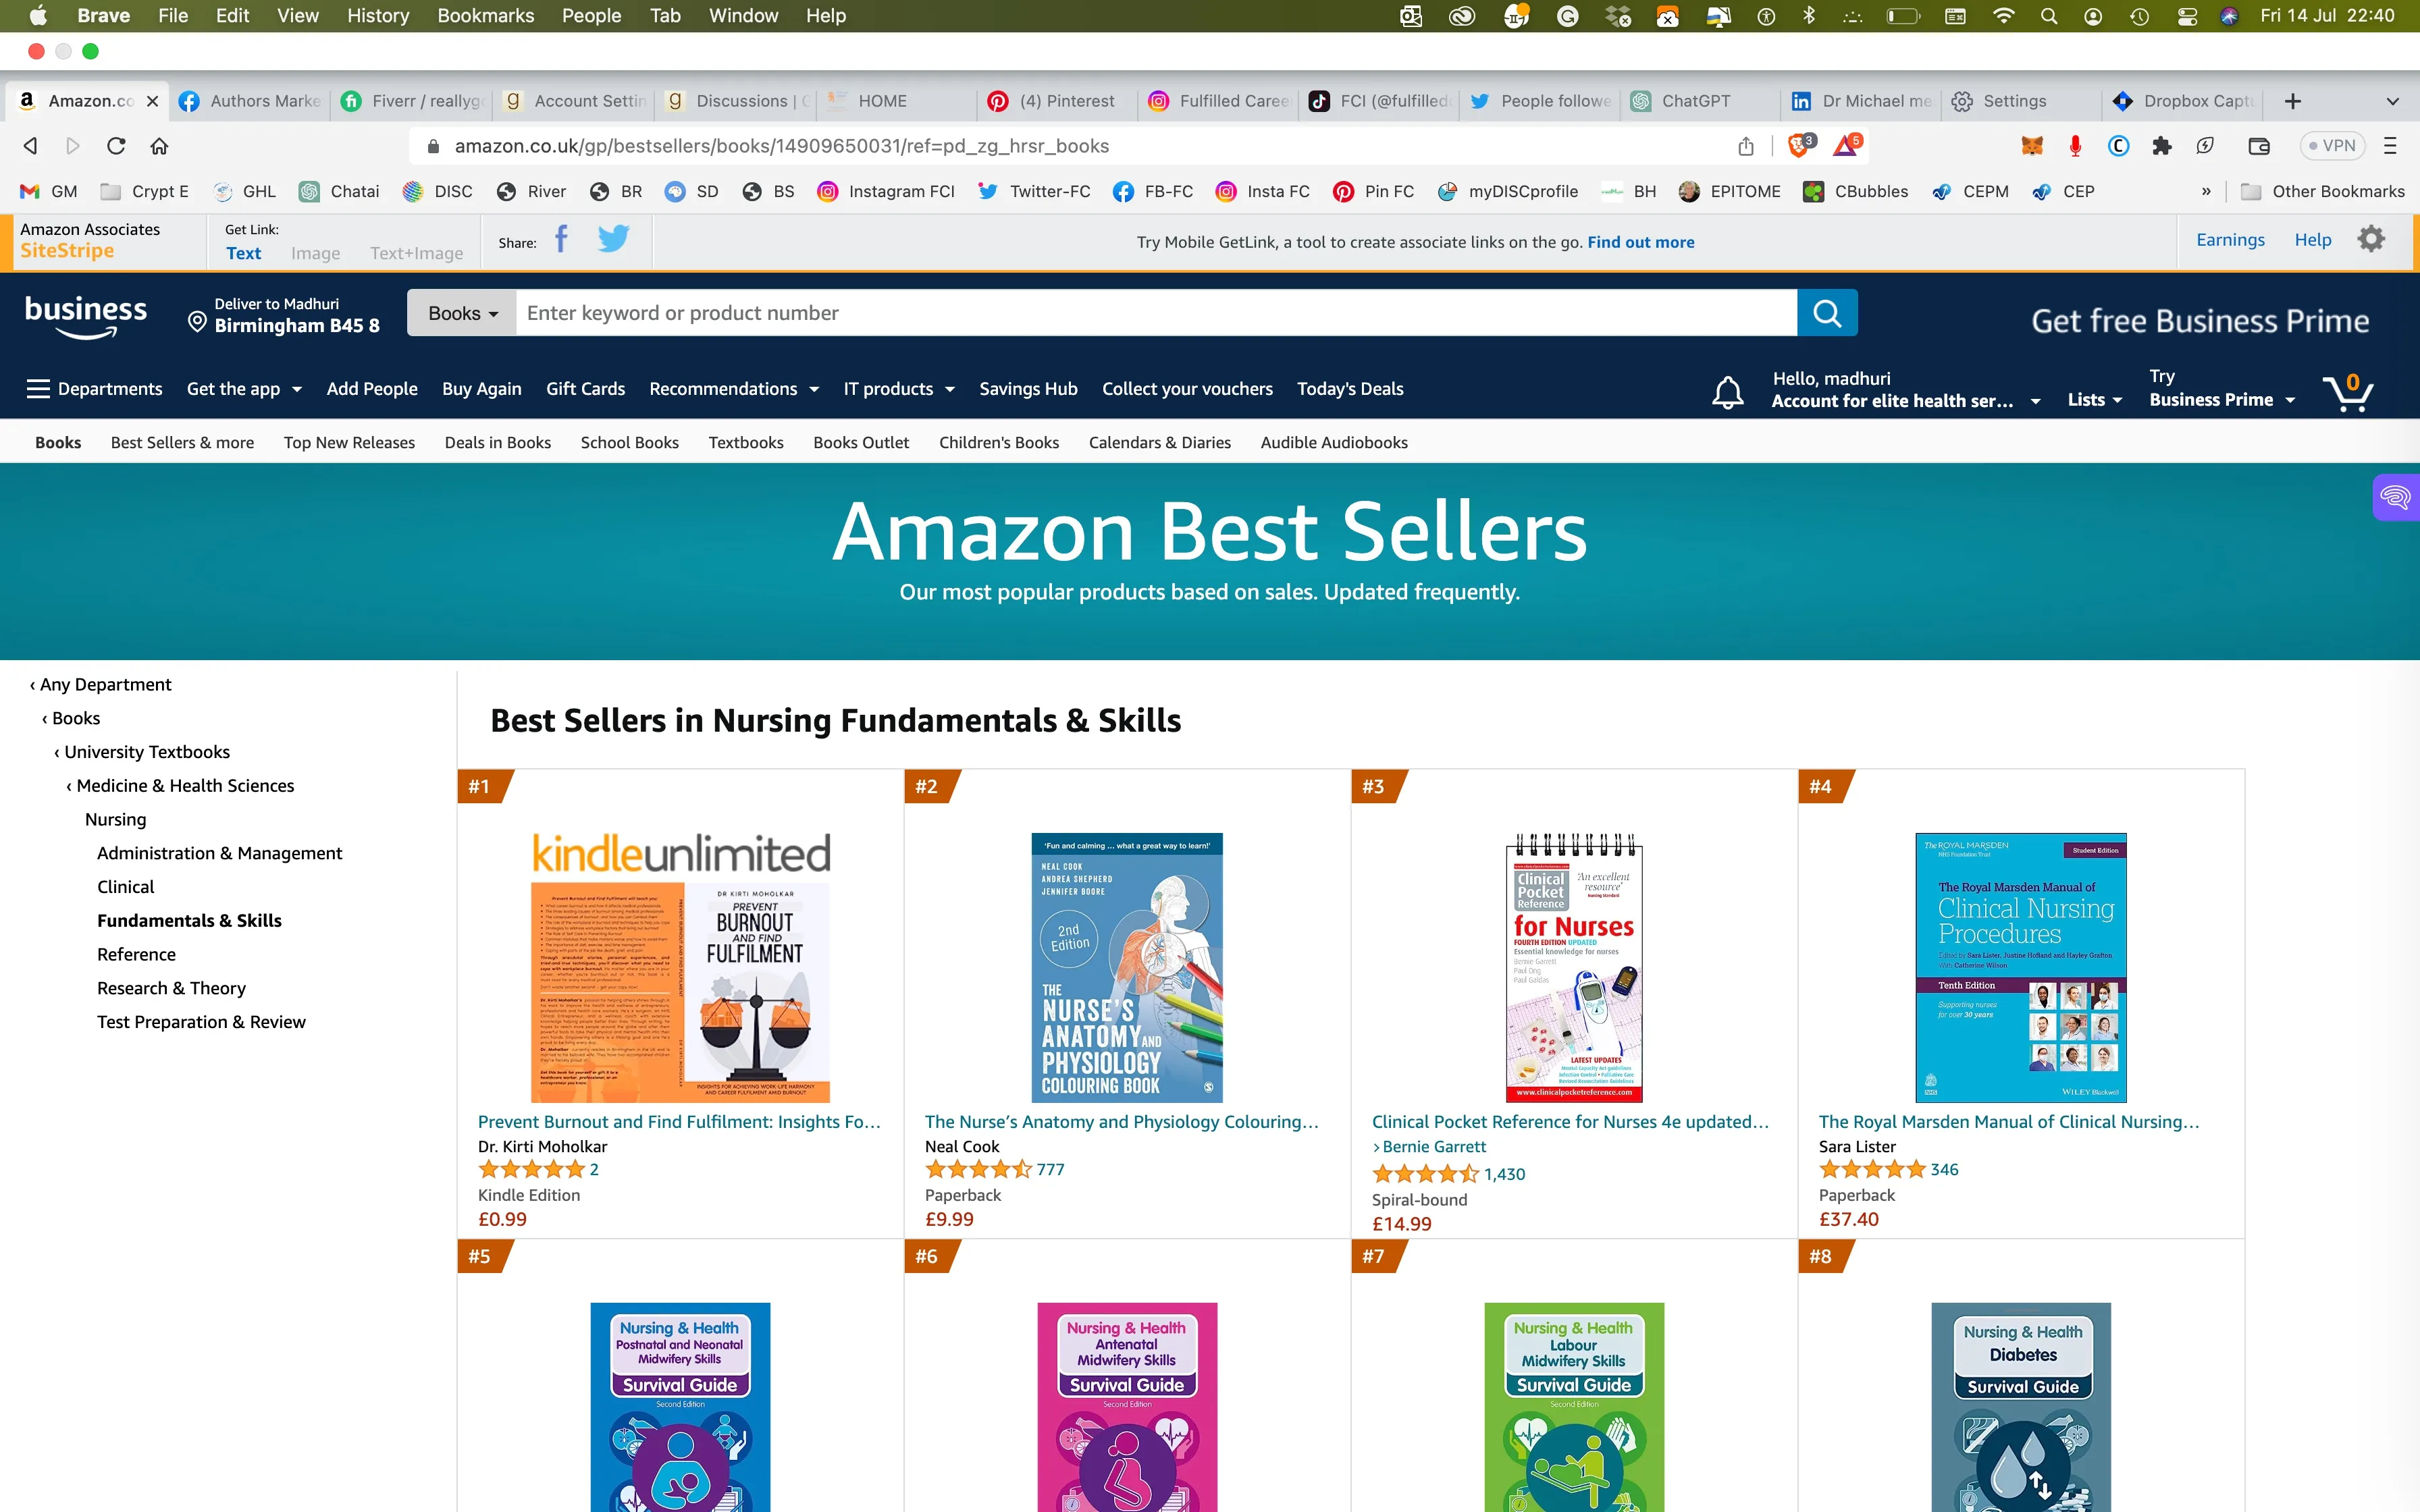Switch to the ChatGPT browser tab
The image size is (2420, 1512).
(1696, 101)
